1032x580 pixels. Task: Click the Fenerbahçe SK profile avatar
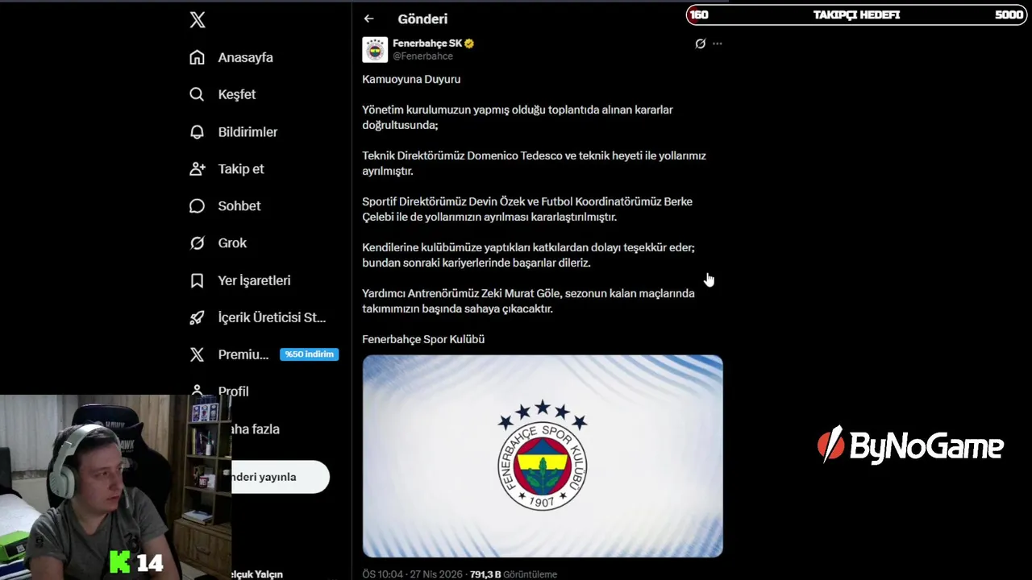coord(375,49)
